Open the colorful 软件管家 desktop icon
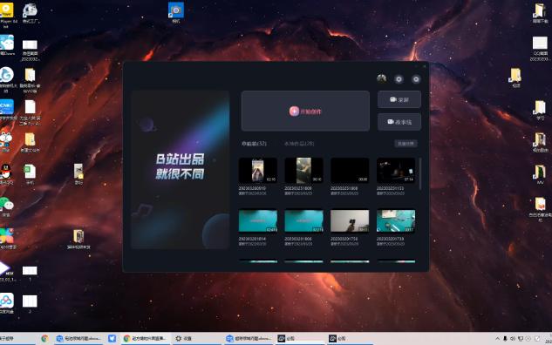This screenshot has width=552, height=345. pos(7,238)
